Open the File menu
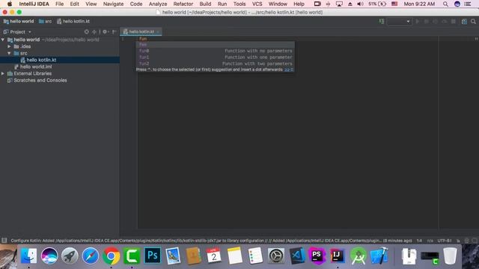This screenshot has width=479, height=269. [60, 4]
